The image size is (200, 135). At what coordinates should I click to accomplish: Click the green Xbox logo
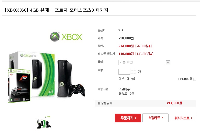click(66, 37)
